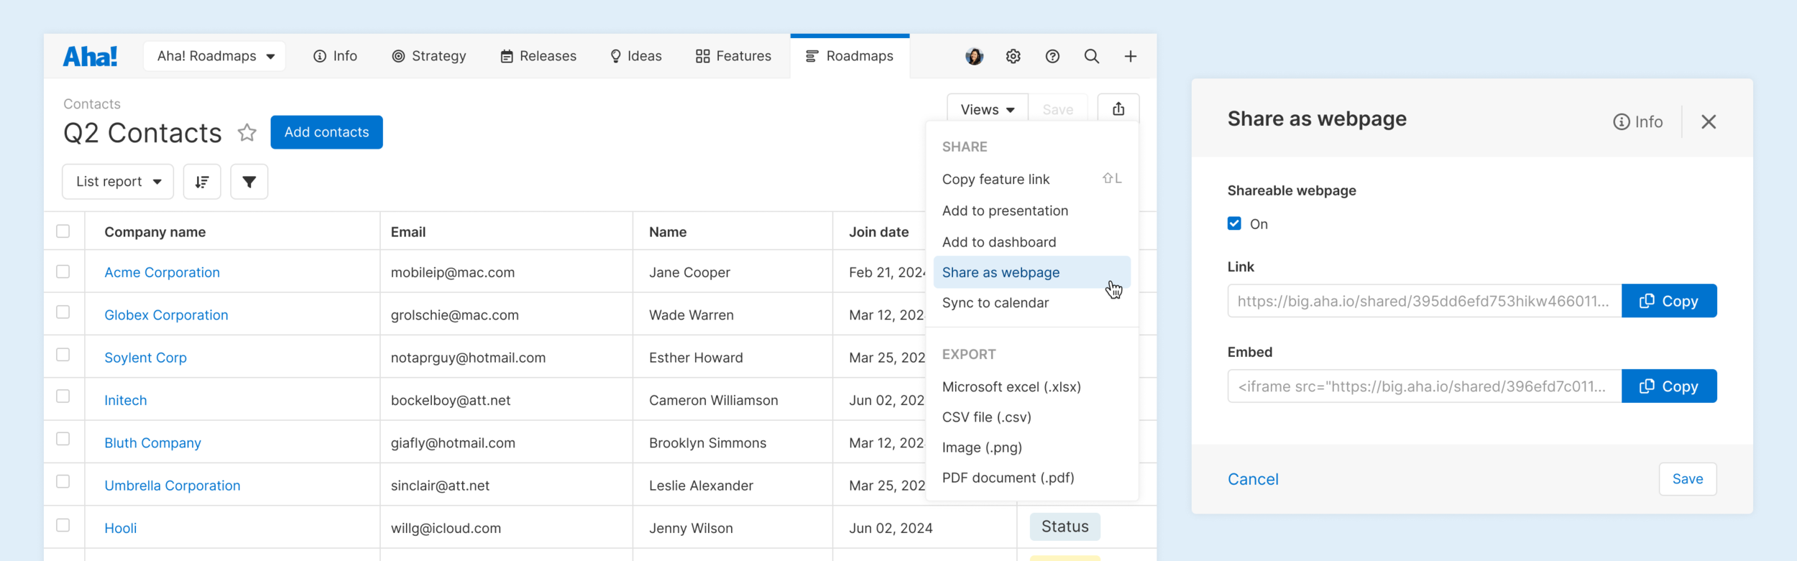Click Cancel in the share panel
The height and width of the screenshot is (561, 1797).
coord(1253,479)
